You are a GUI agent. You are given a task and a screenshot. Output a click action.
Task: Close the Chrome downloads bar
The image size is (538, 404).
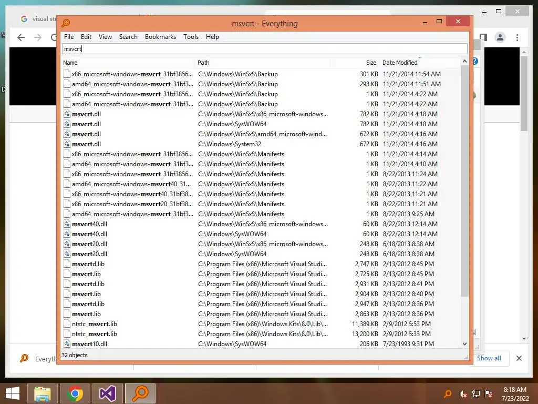(519, 358)
